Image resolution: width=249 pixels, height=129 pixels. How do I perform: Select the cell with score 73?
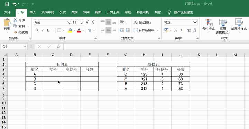point(181,84)
